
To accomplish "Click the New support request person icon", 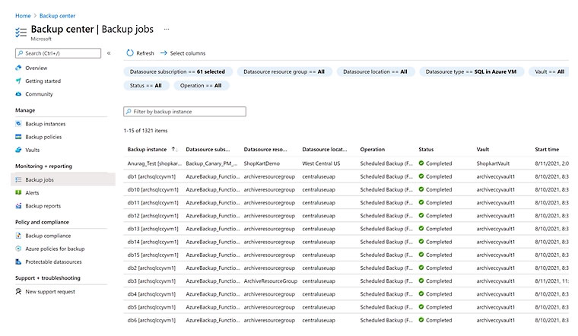I will point(18,291).
